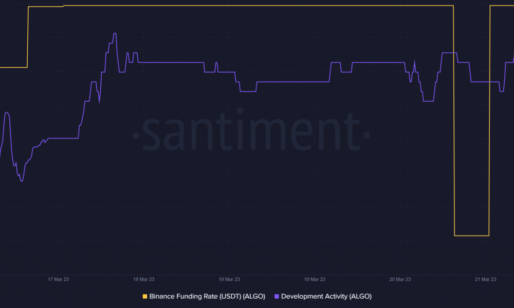Select the 18 Mar 23 axis date label
514x308 pixels.
(143, 279)
